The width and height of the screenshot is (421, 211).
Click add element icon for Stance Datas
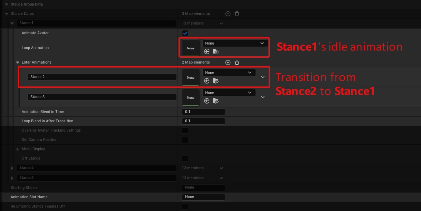228,14
